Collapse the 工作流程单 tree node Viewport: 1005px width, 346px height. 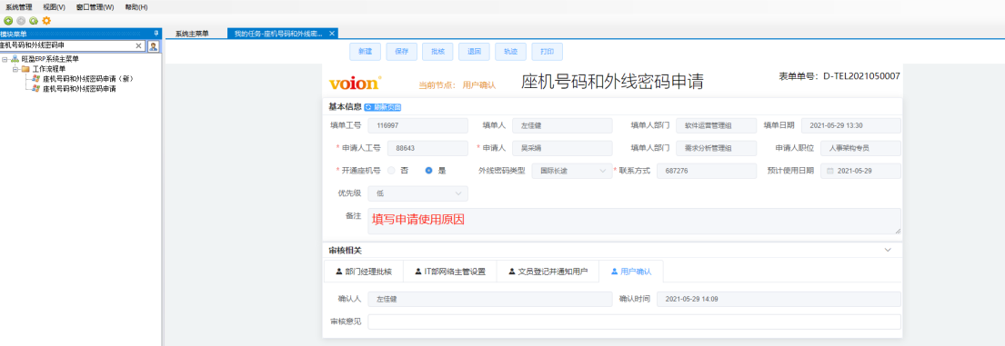pyautogui.click(x=15, y=68)
